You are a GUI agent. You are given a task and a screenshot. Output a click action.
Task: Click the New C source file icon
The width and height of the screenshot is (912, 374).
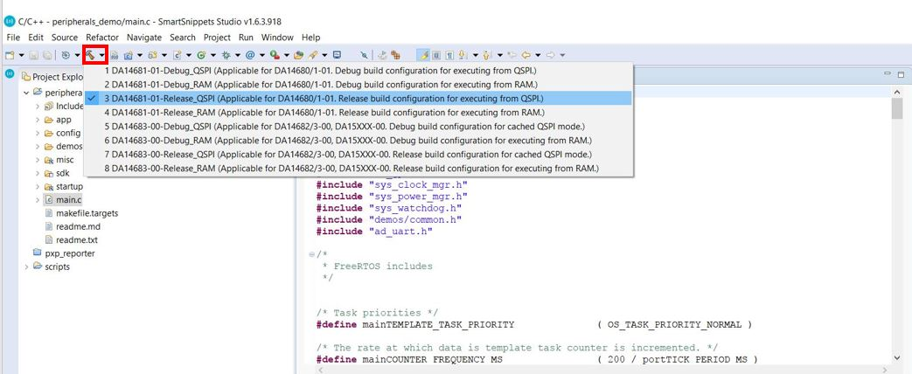[178, 55]
